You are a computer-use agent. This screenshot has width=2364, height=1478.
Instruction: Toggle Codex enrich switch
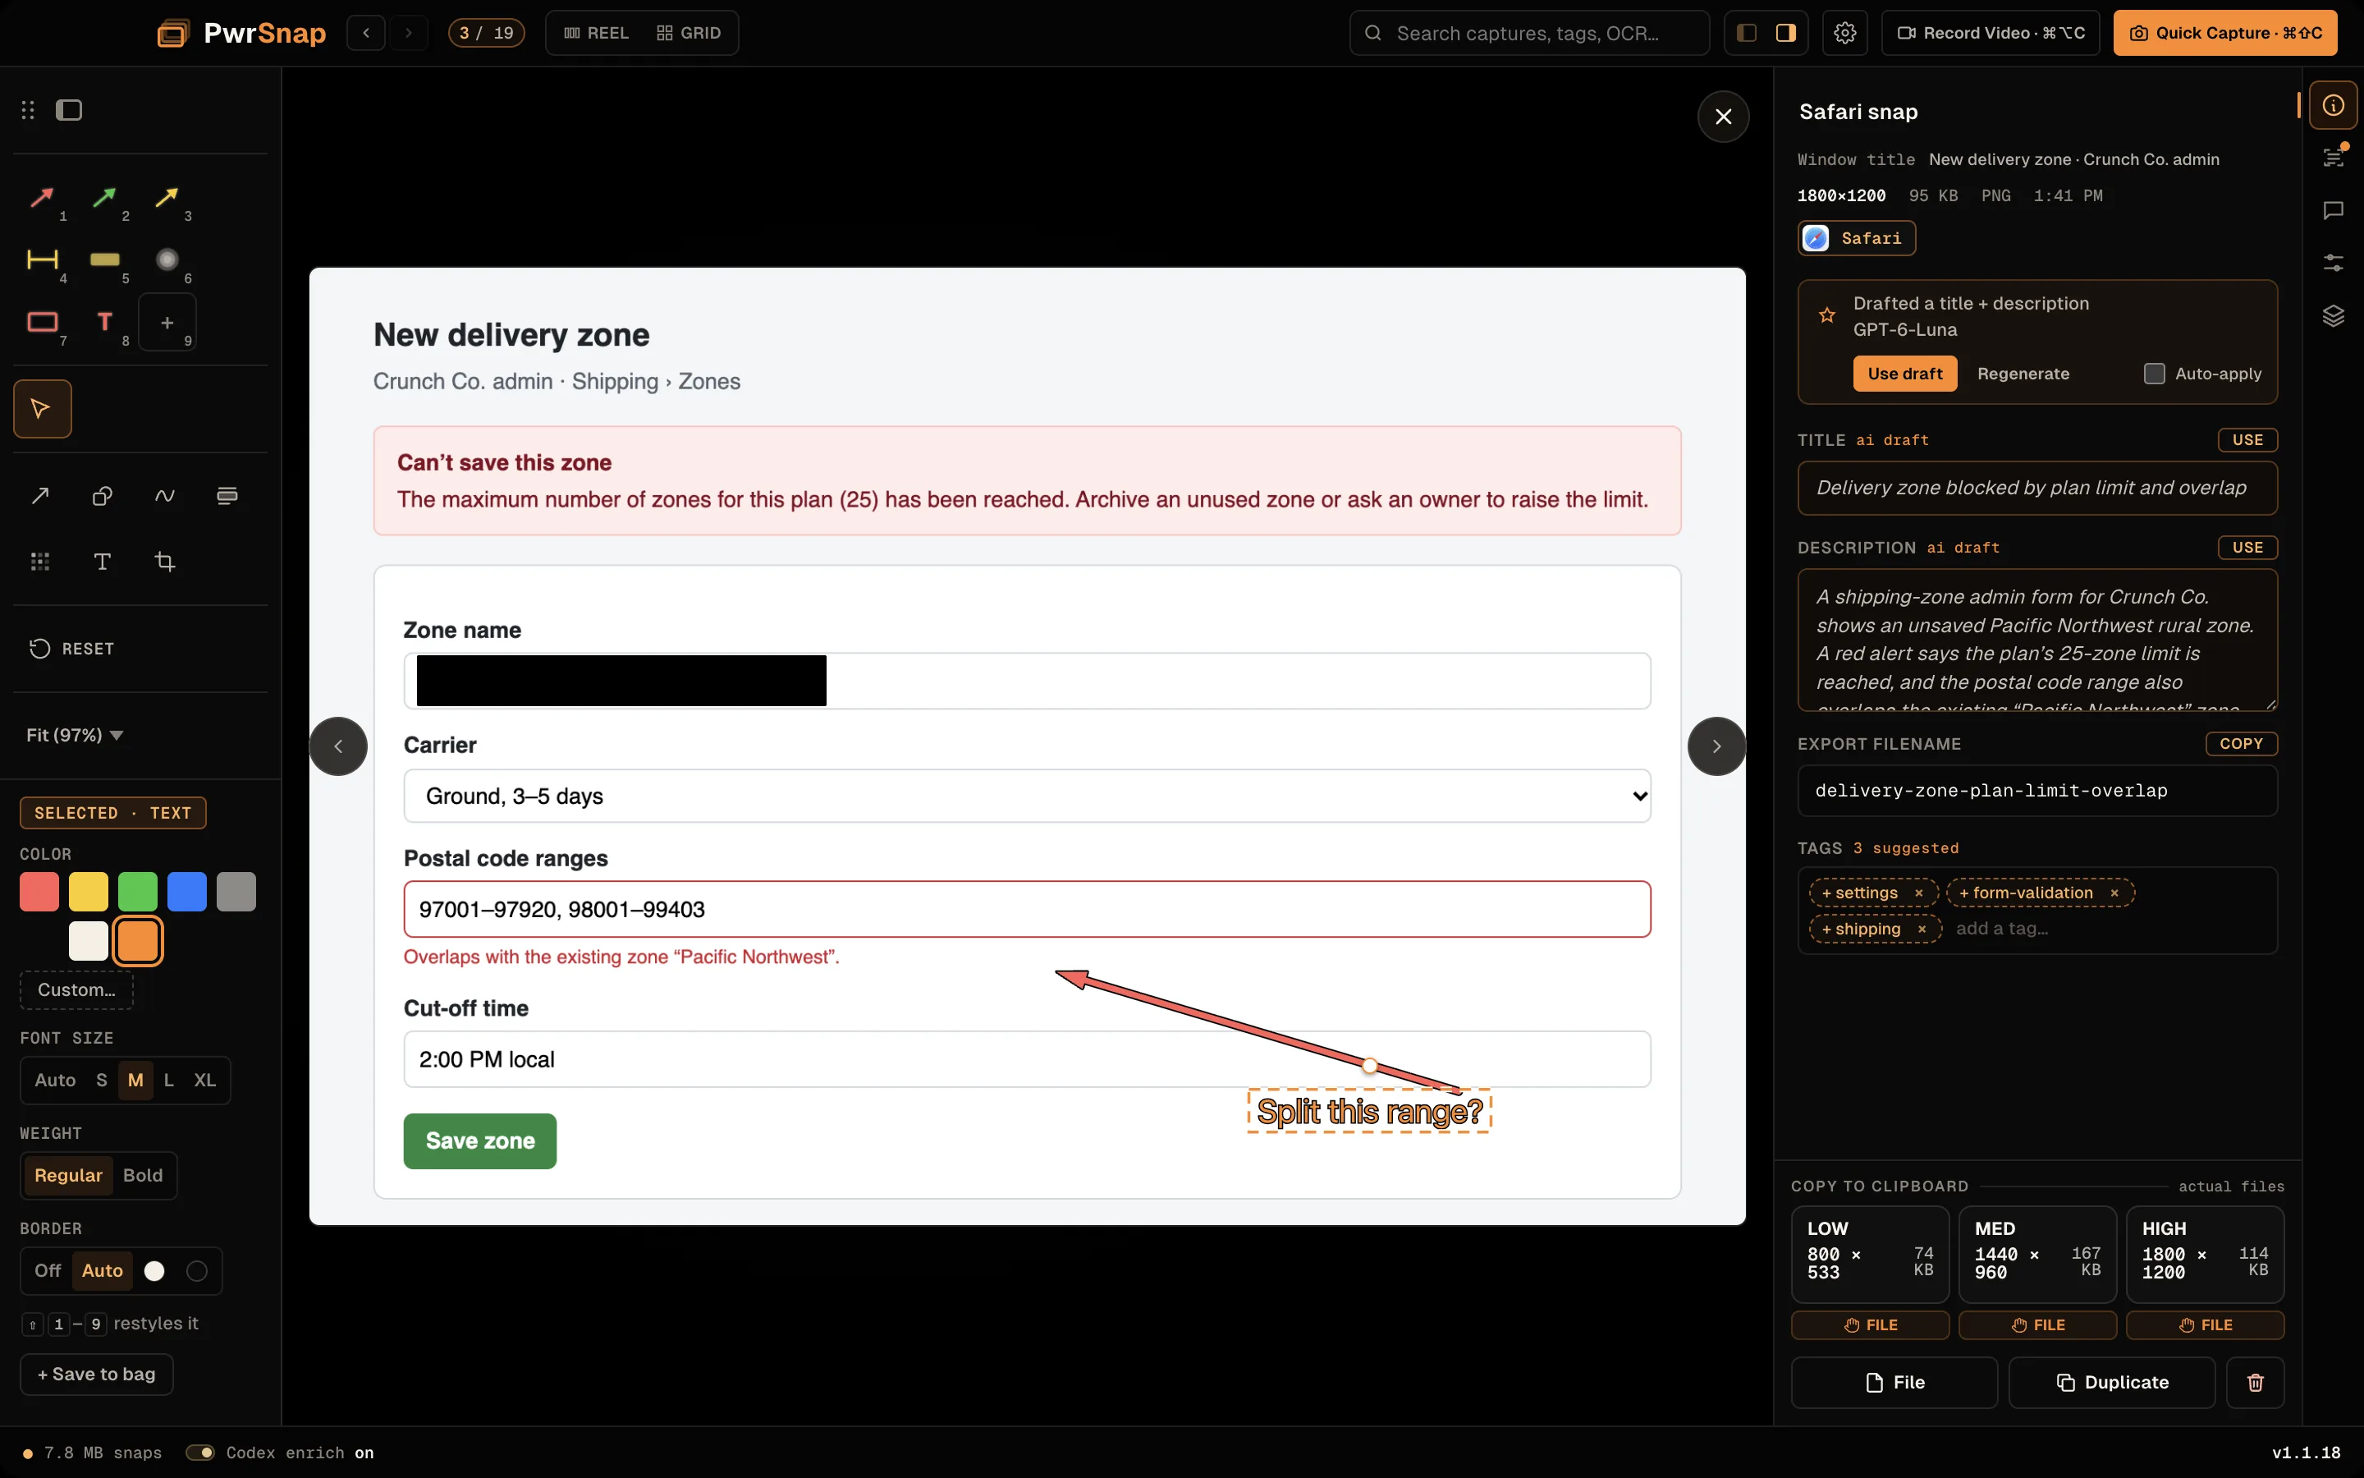(200, 1453)
